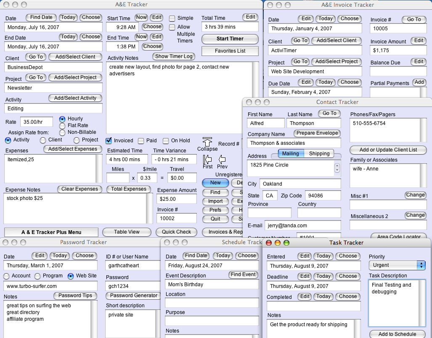Select the Mailing address tab
The width and height of the screenshot is (432, 338).
[x=290, y=154]
